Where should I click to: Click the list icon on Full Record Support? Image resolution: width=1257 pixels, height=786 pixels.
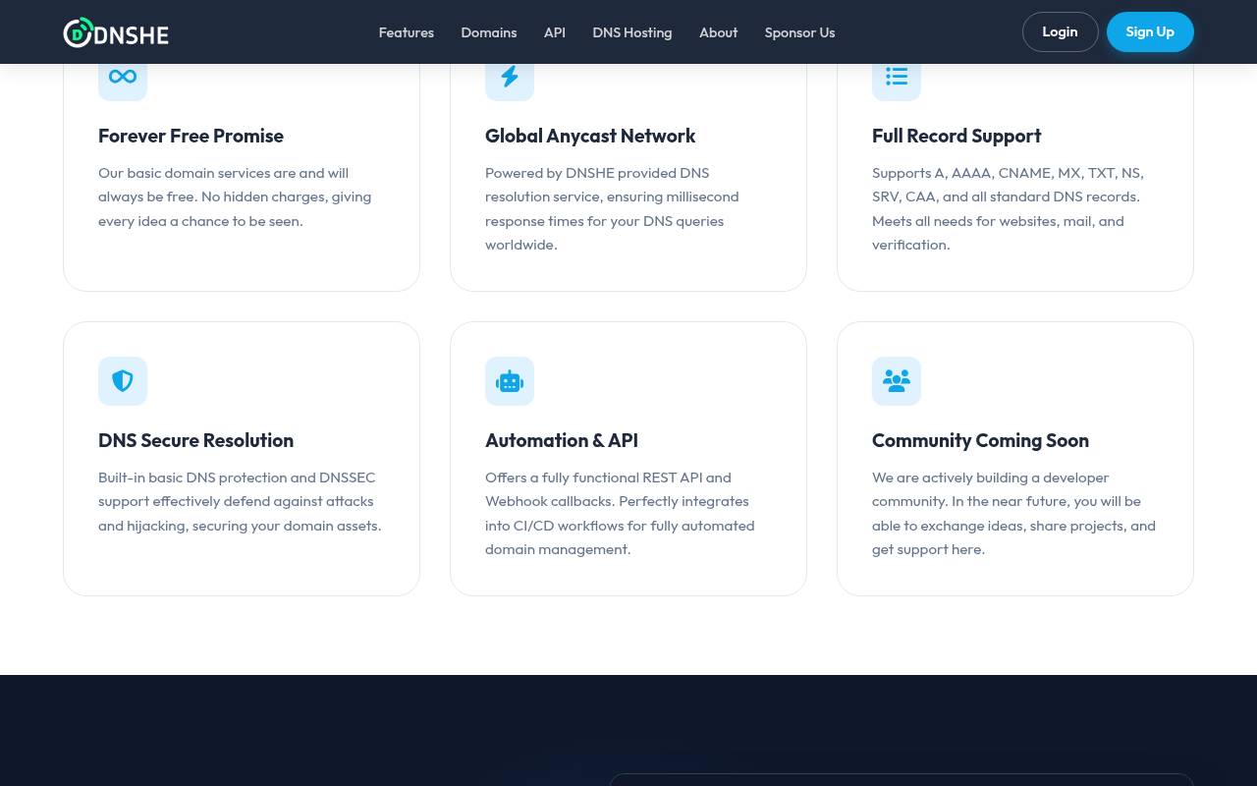click(897, 77)
